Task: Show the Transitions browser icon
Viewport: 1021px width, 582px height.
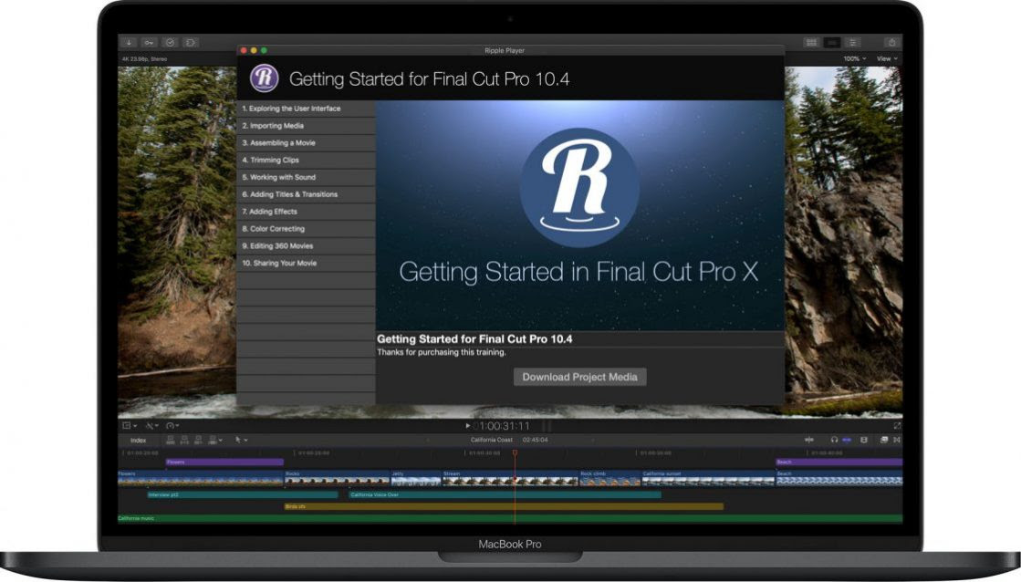Action: pos(897,440)
